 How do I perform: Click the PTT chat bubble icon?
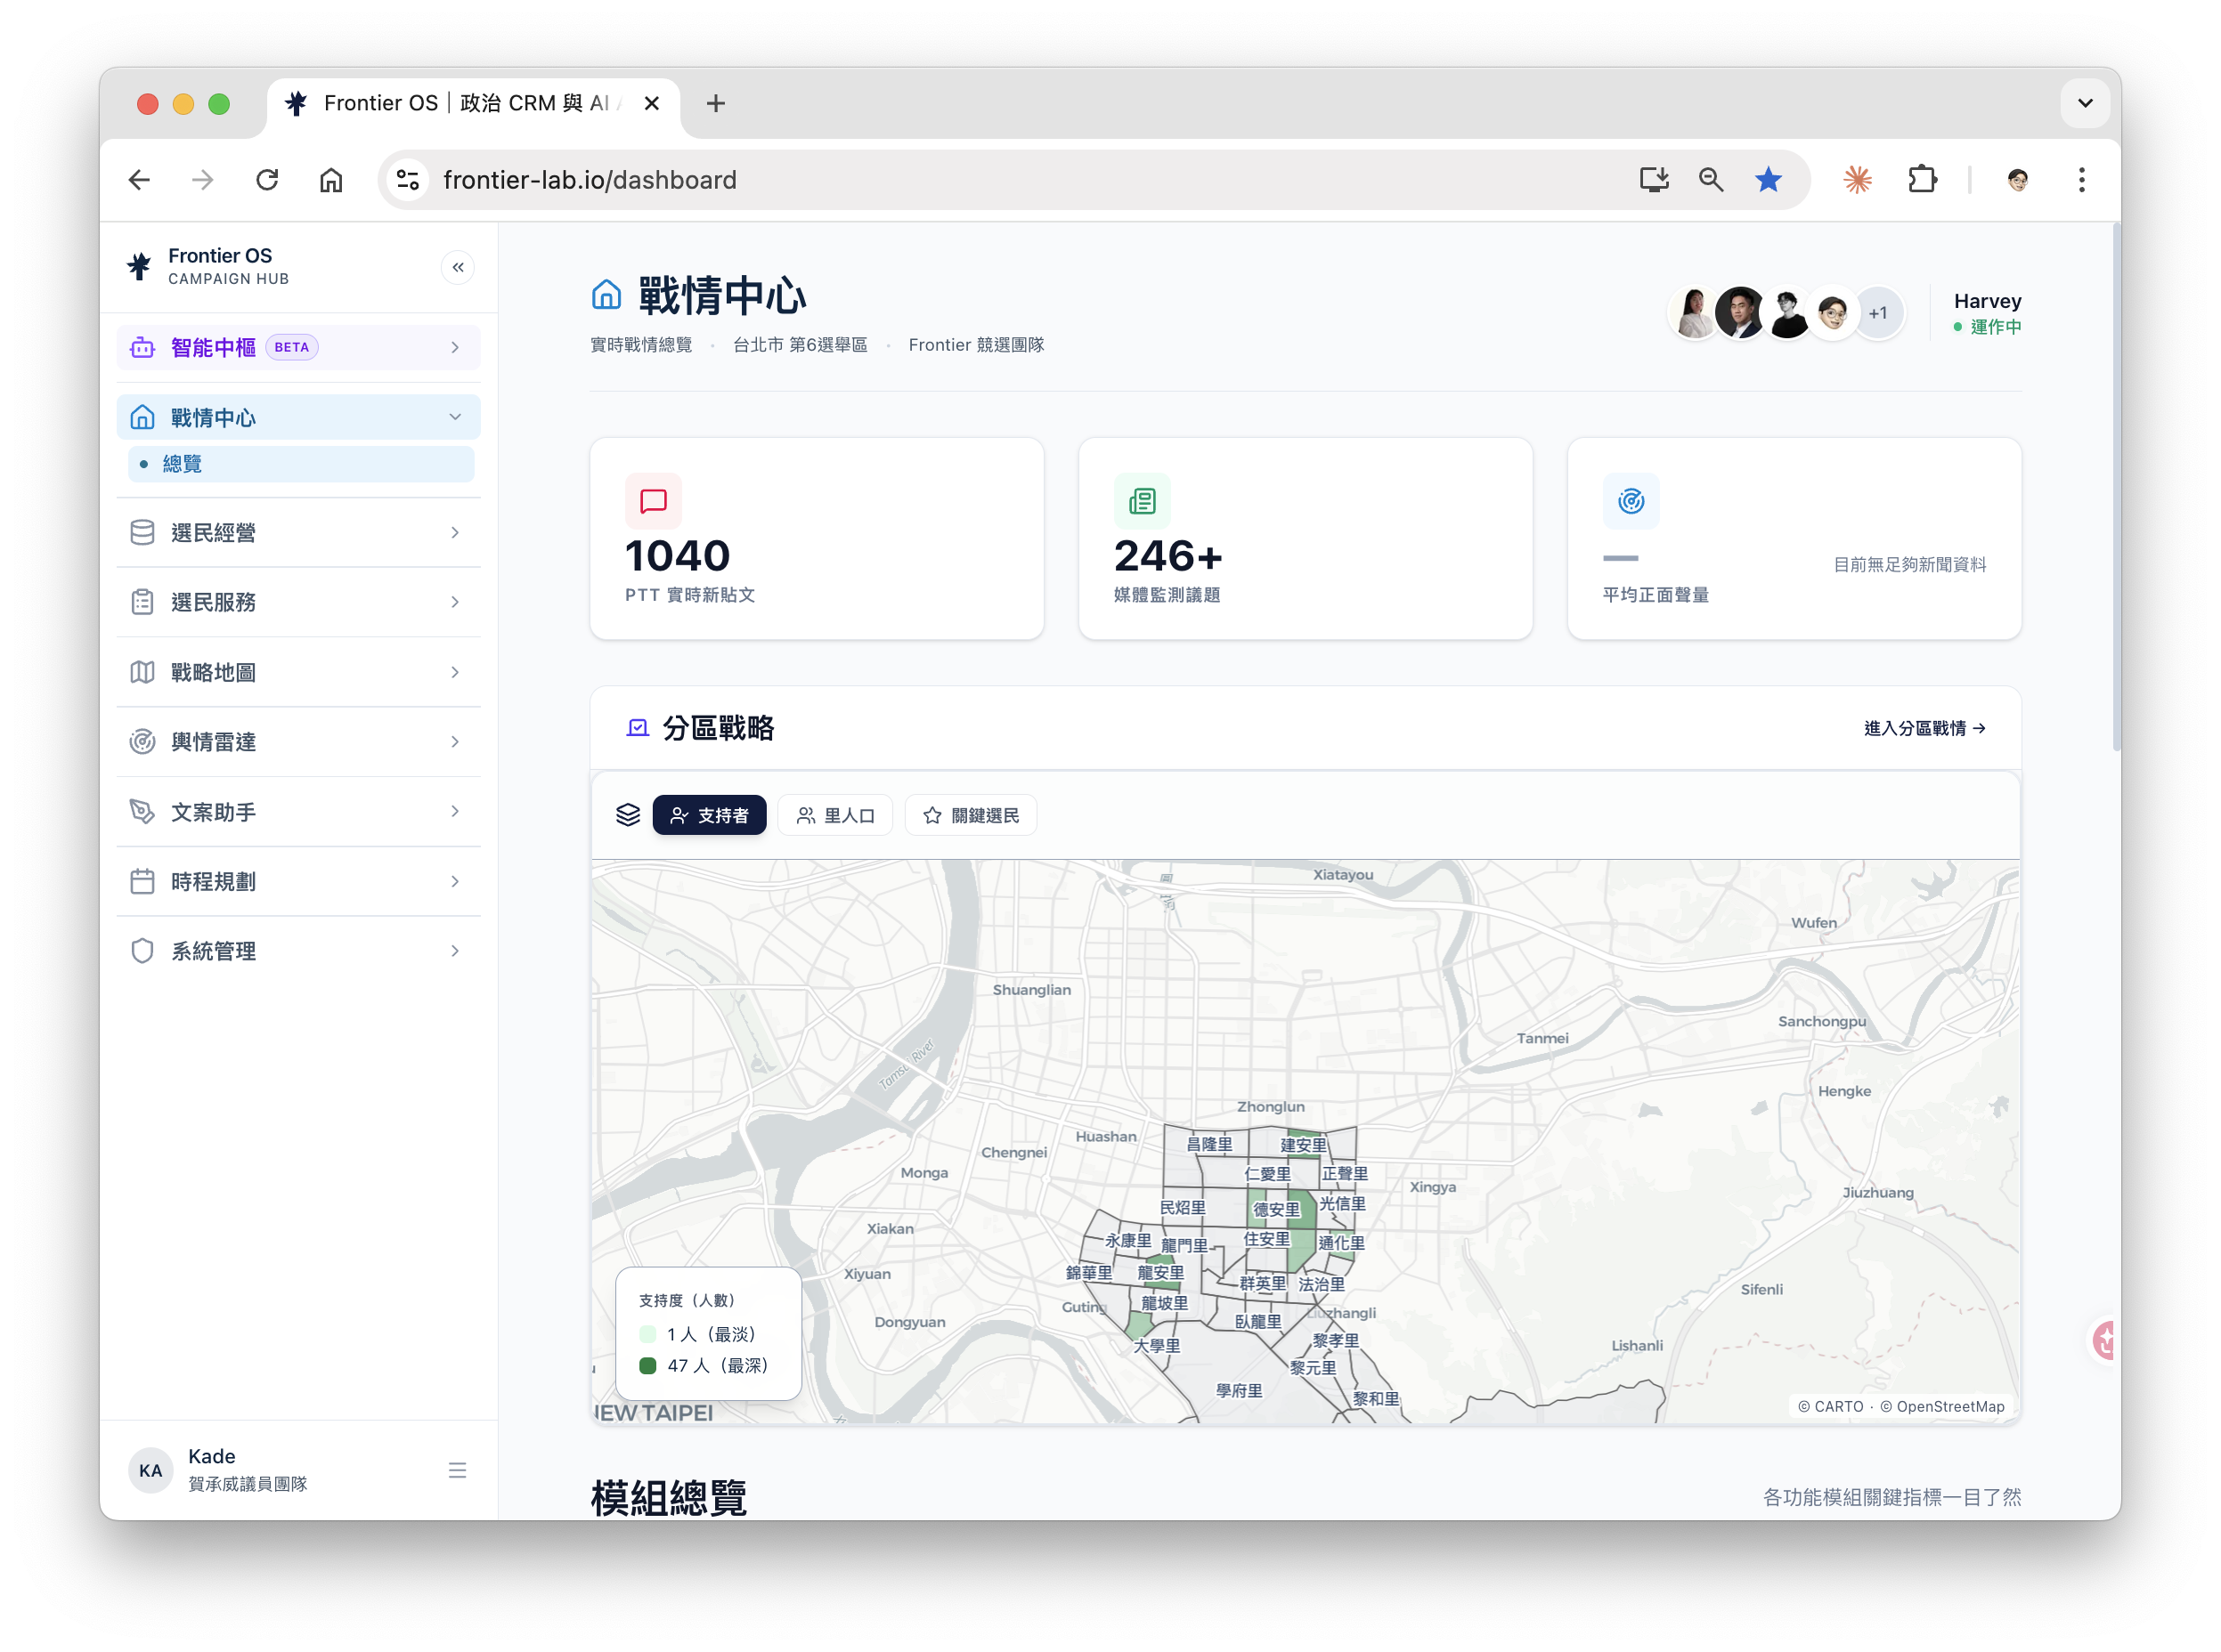pos(654,501)
